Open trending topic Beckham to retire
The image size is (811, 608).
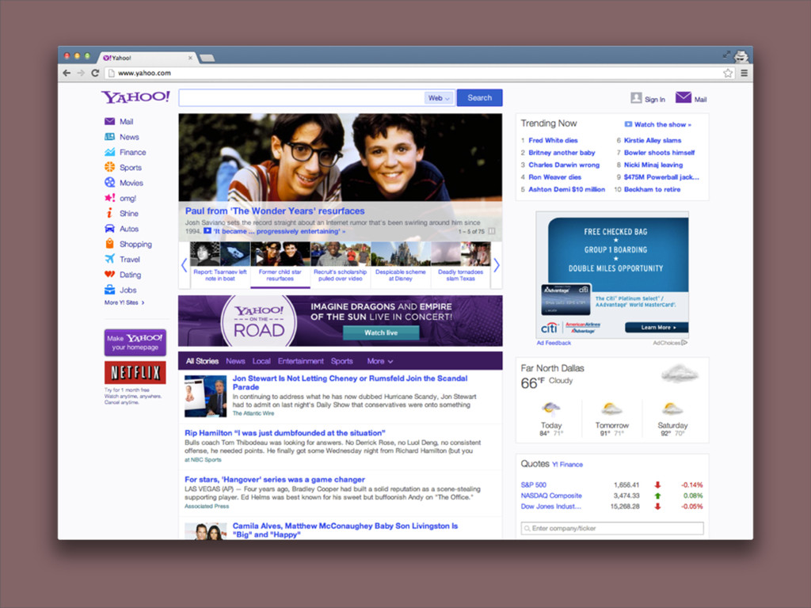pyautogui.click(x=653, y=189)
